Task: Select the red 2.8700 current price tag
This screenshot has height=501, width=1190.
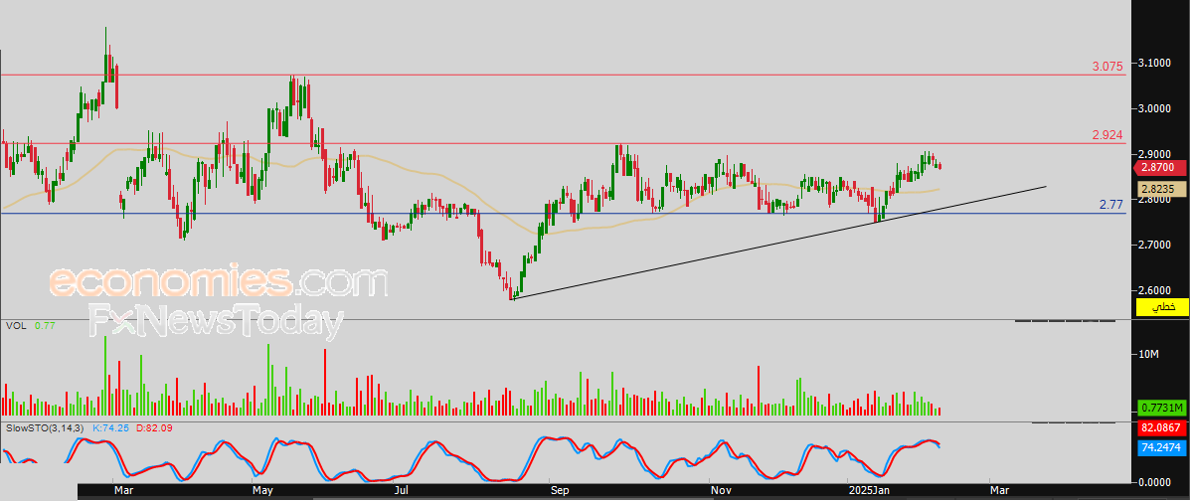Action: [x=1157, y=167]
